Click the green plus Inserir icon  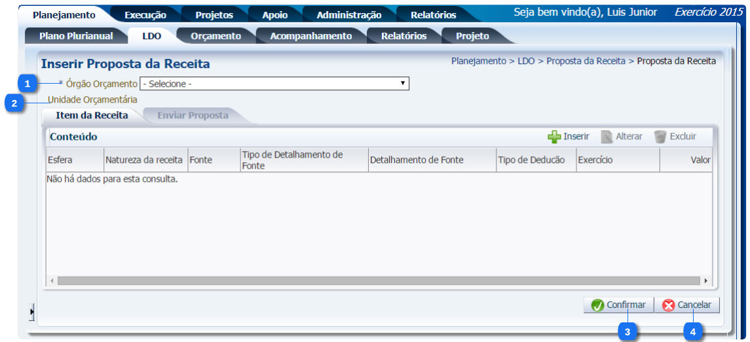pos(554,137)
